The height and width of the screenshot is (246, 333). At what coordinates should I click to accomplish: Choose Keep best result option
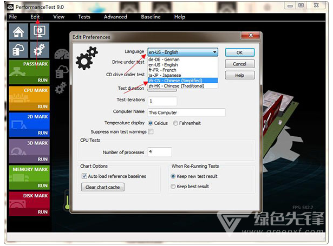(173, 187)
